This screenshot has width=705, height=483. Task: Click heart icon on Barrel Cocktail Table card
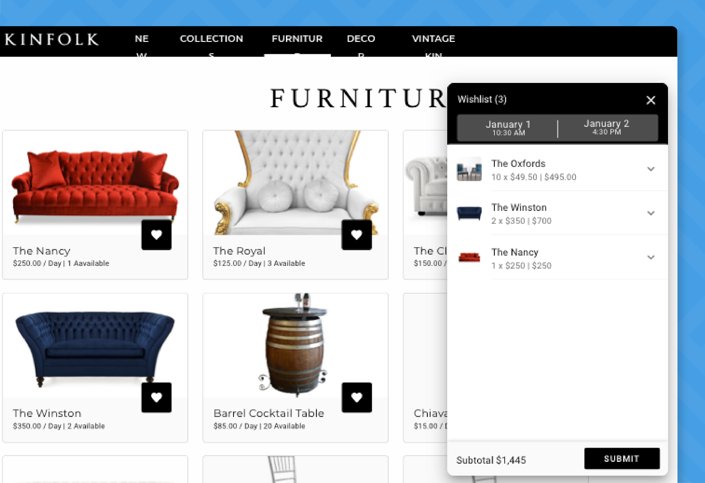click(356, 397)
